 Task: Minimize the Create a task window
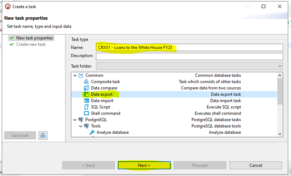247,7
